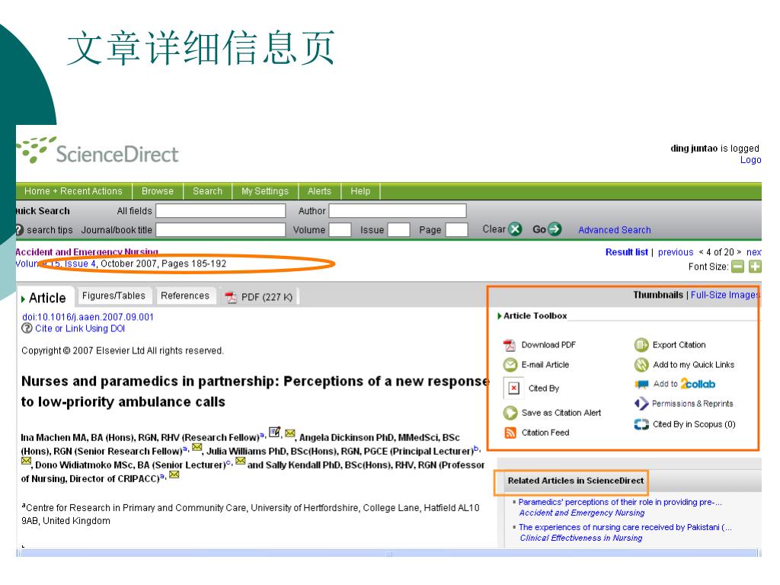Click the Result list link

coord(626,252)
